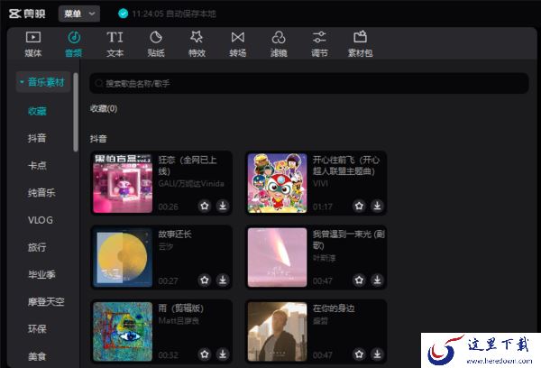Image resolution: width=541 pixels, height=368 pixels.
Task: Click the 00:26 duration label
Action: 168,207
